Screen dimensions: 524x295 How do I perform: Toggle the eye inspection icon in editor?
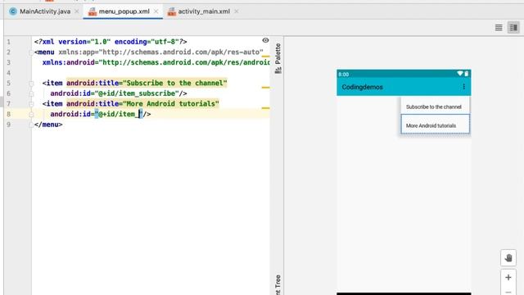coord(265,40)
